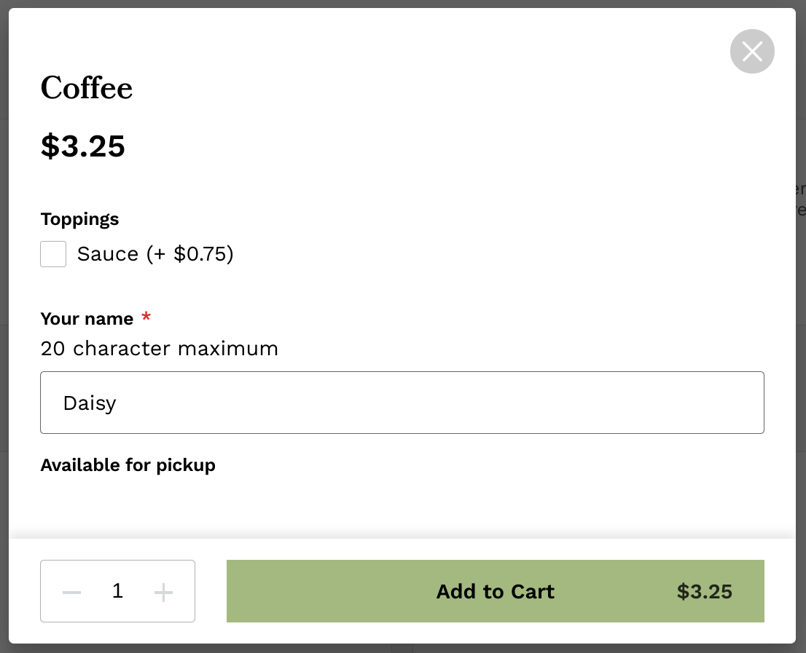Click the red required asterisk

(x=146, y=317)
